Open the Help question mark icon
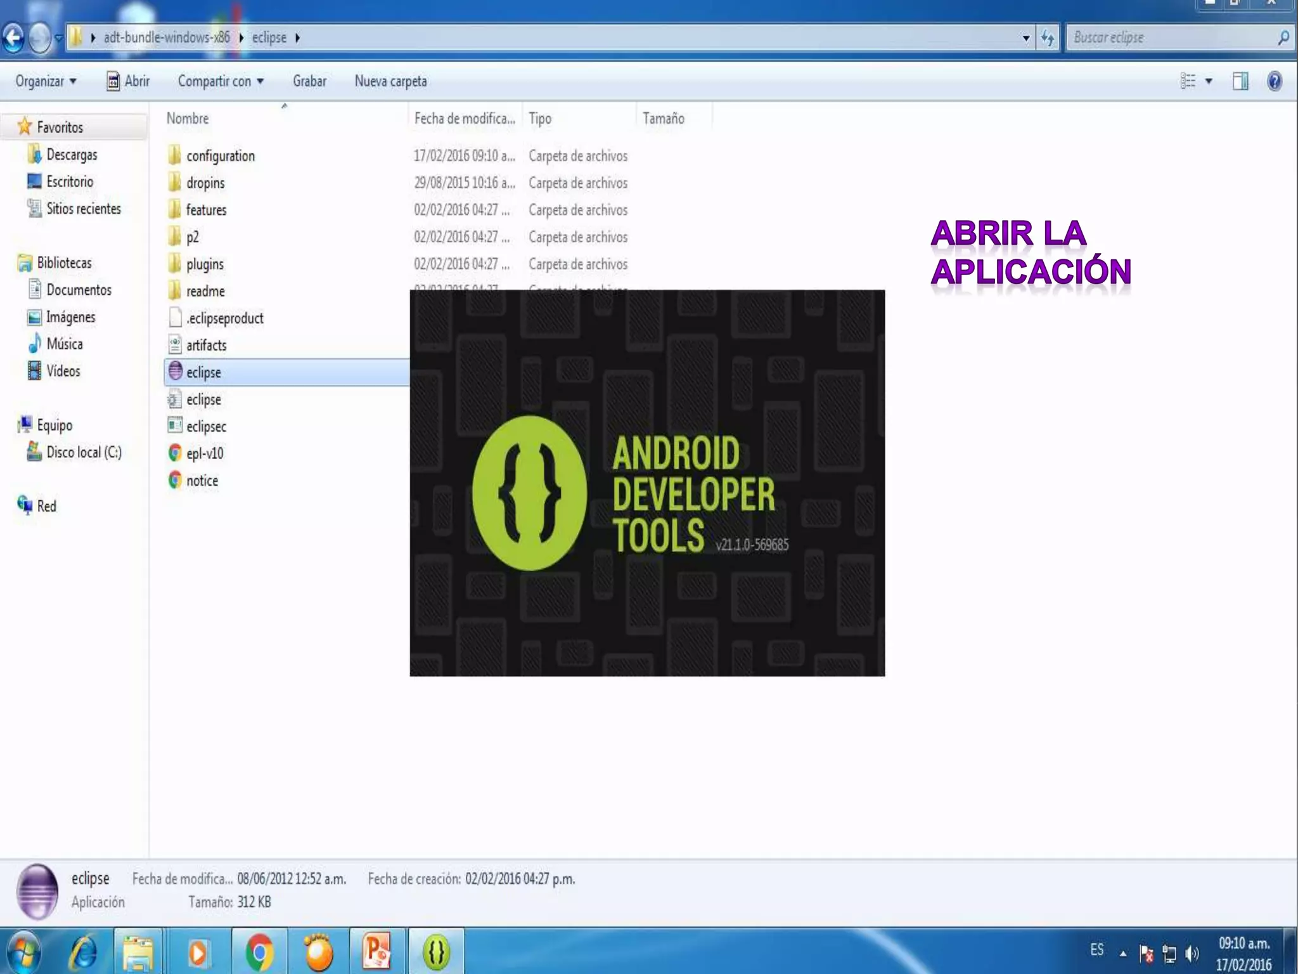Screen dimensions: 1298x974 [1274, 81]
